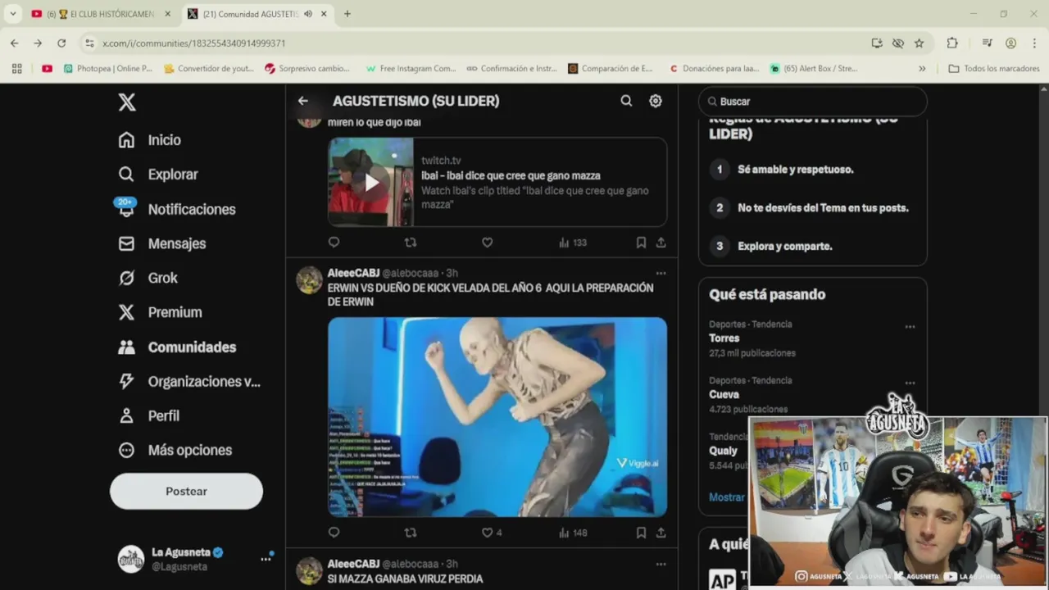Go back with the community header arrow

coord(303,101)
